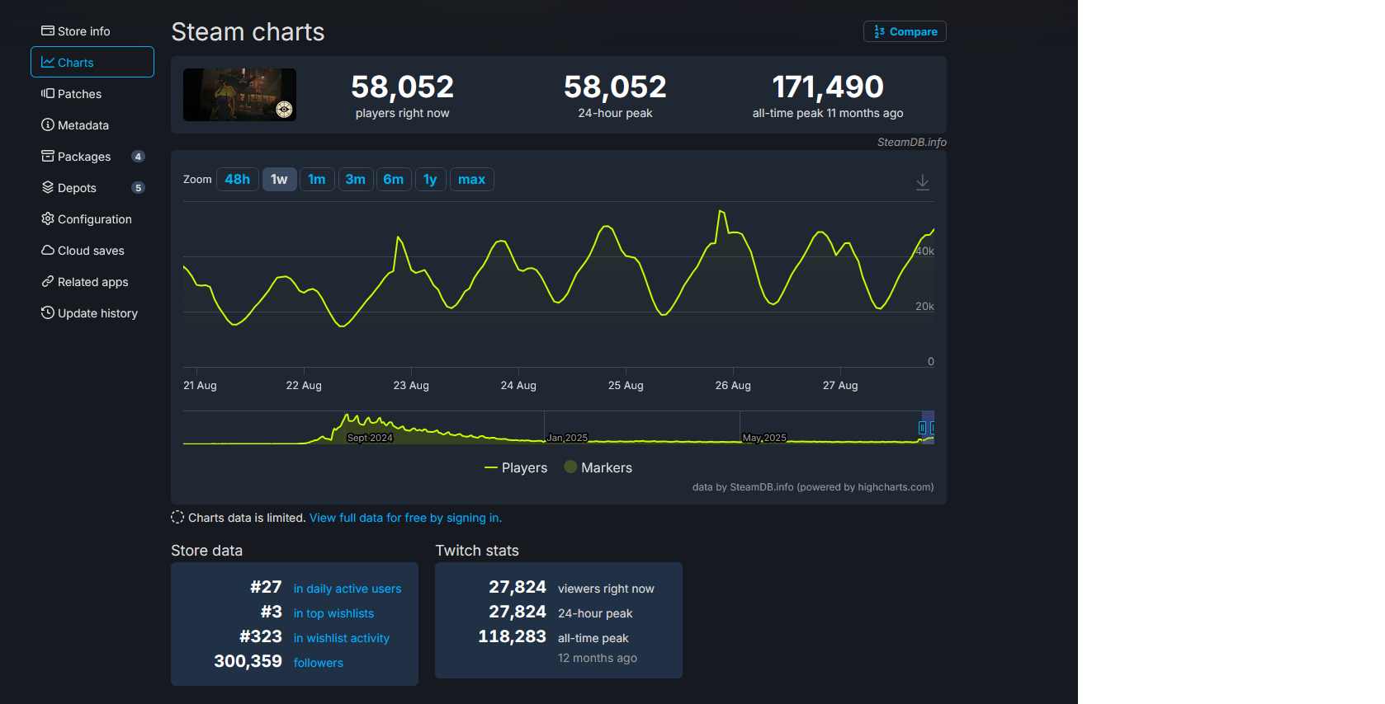Viewport: 1385px width, 704px height.
Task: View the Cloud saves section
Action: tap(92, 251)
